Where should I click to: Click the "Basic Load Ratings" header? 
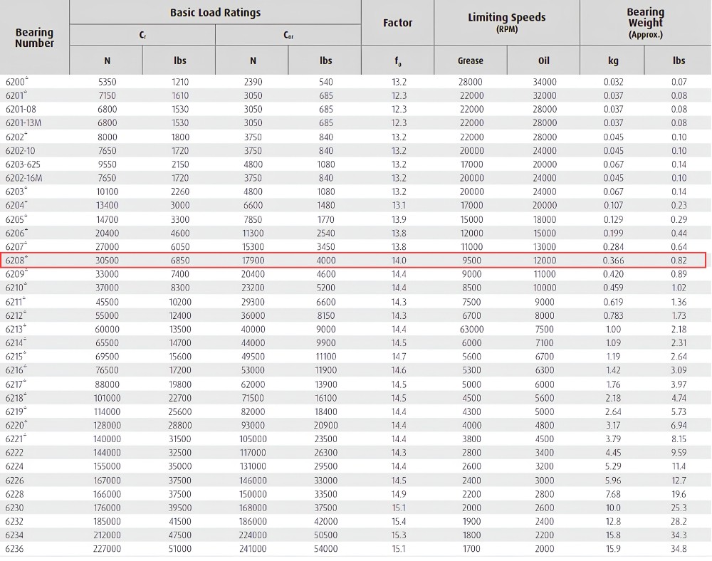[215, 12]
